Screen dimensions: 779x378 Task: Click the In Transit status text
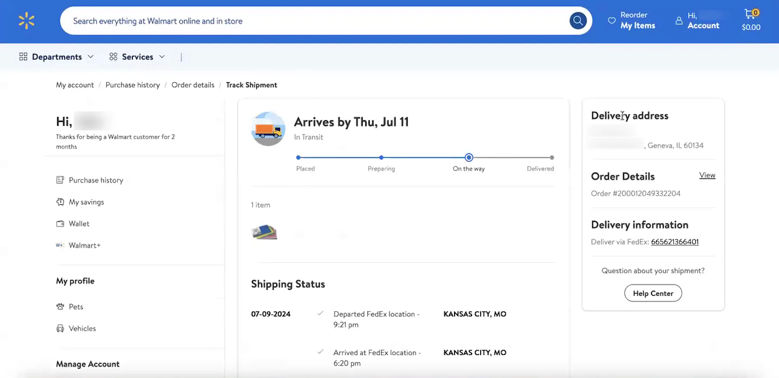(x=309, y=137)
